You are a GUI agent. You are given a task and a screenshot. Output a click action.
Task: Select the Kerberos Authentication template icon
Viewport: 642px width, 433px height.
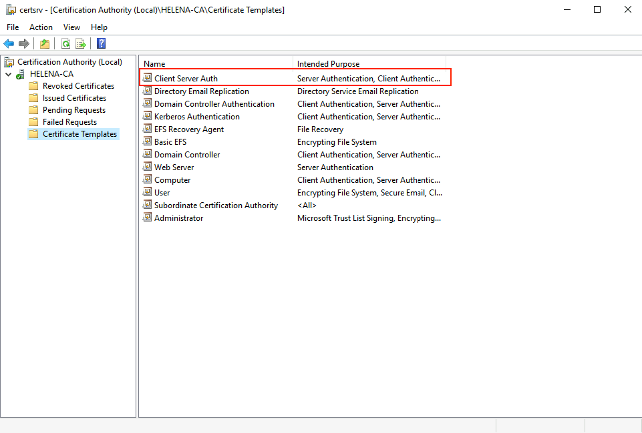click(148, 117)
